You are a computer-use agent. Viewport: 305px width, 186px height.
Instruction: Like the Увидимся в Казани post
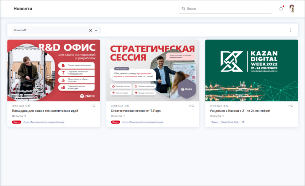tap(292, 106)
